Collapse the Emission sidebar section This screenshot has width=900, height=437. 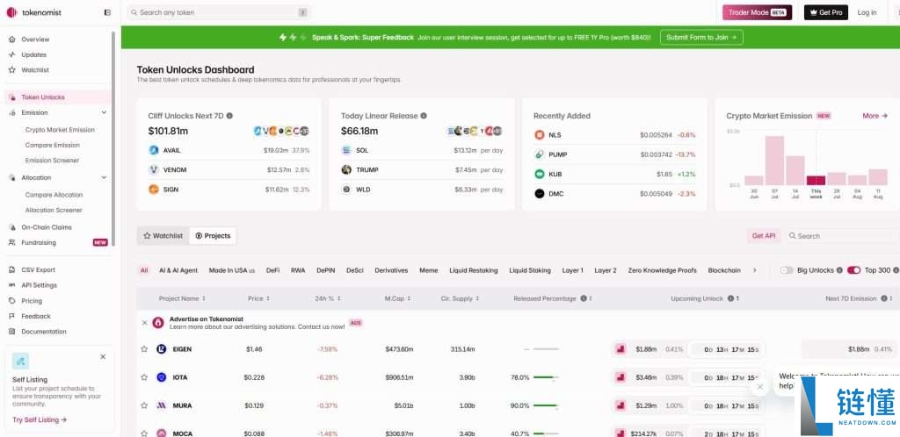[x=104, y=112]
